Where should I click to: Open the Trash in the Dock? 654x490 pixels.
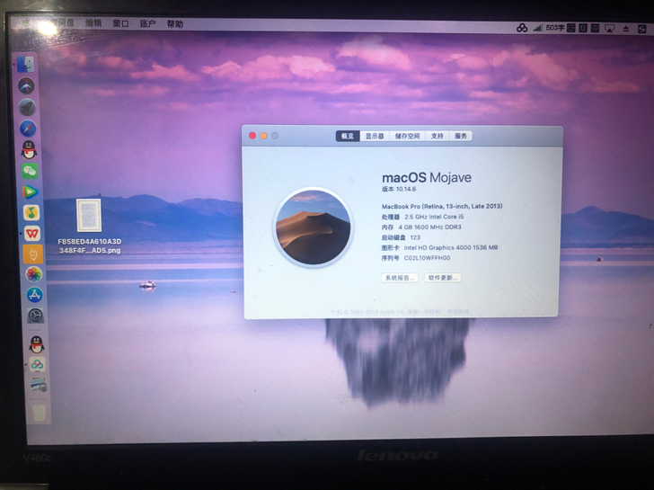(40, 413)
